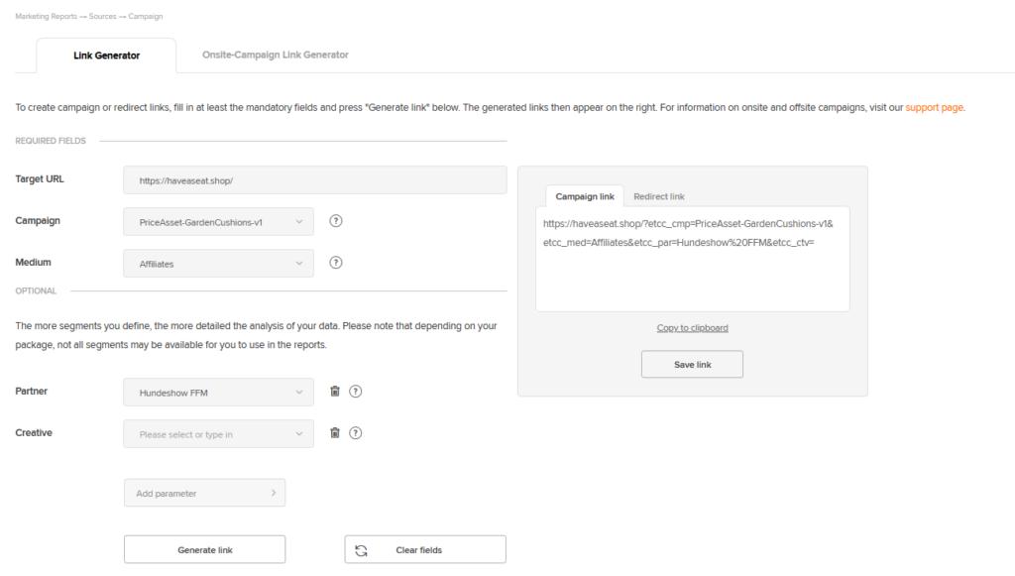Open help icon next to Medium field
This screenshot has height=576, width=1015.
(x=335, y=263)
